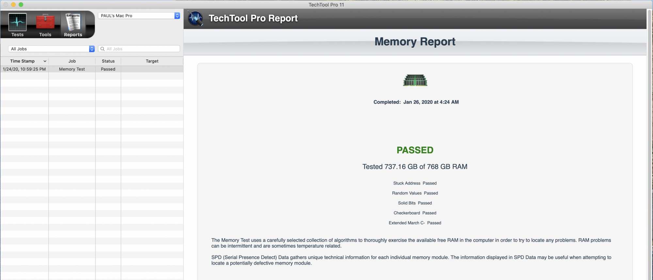
Task: Click the TechTool Pro 11 window title
Action: click(326, 5)
